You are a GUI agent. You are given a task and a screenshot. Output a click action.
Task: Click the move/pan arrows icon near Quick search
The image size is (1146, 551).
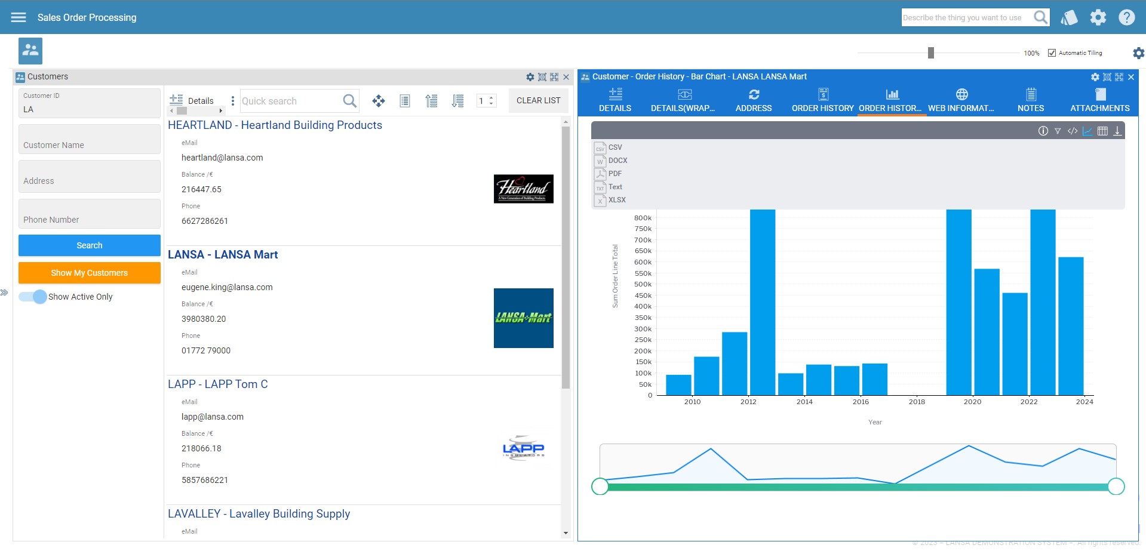tap(378, 100)
